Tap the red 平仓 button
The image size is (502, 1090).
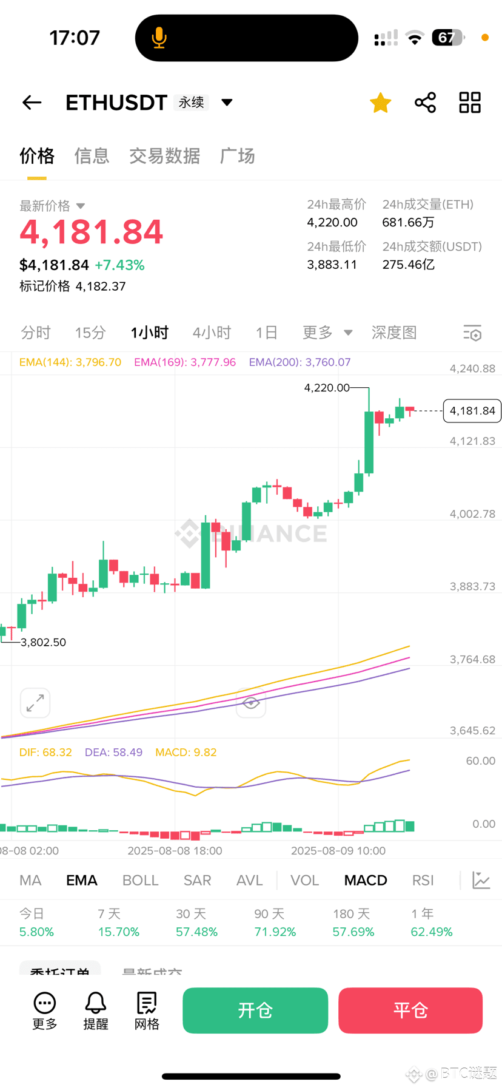coord(410,1010)
